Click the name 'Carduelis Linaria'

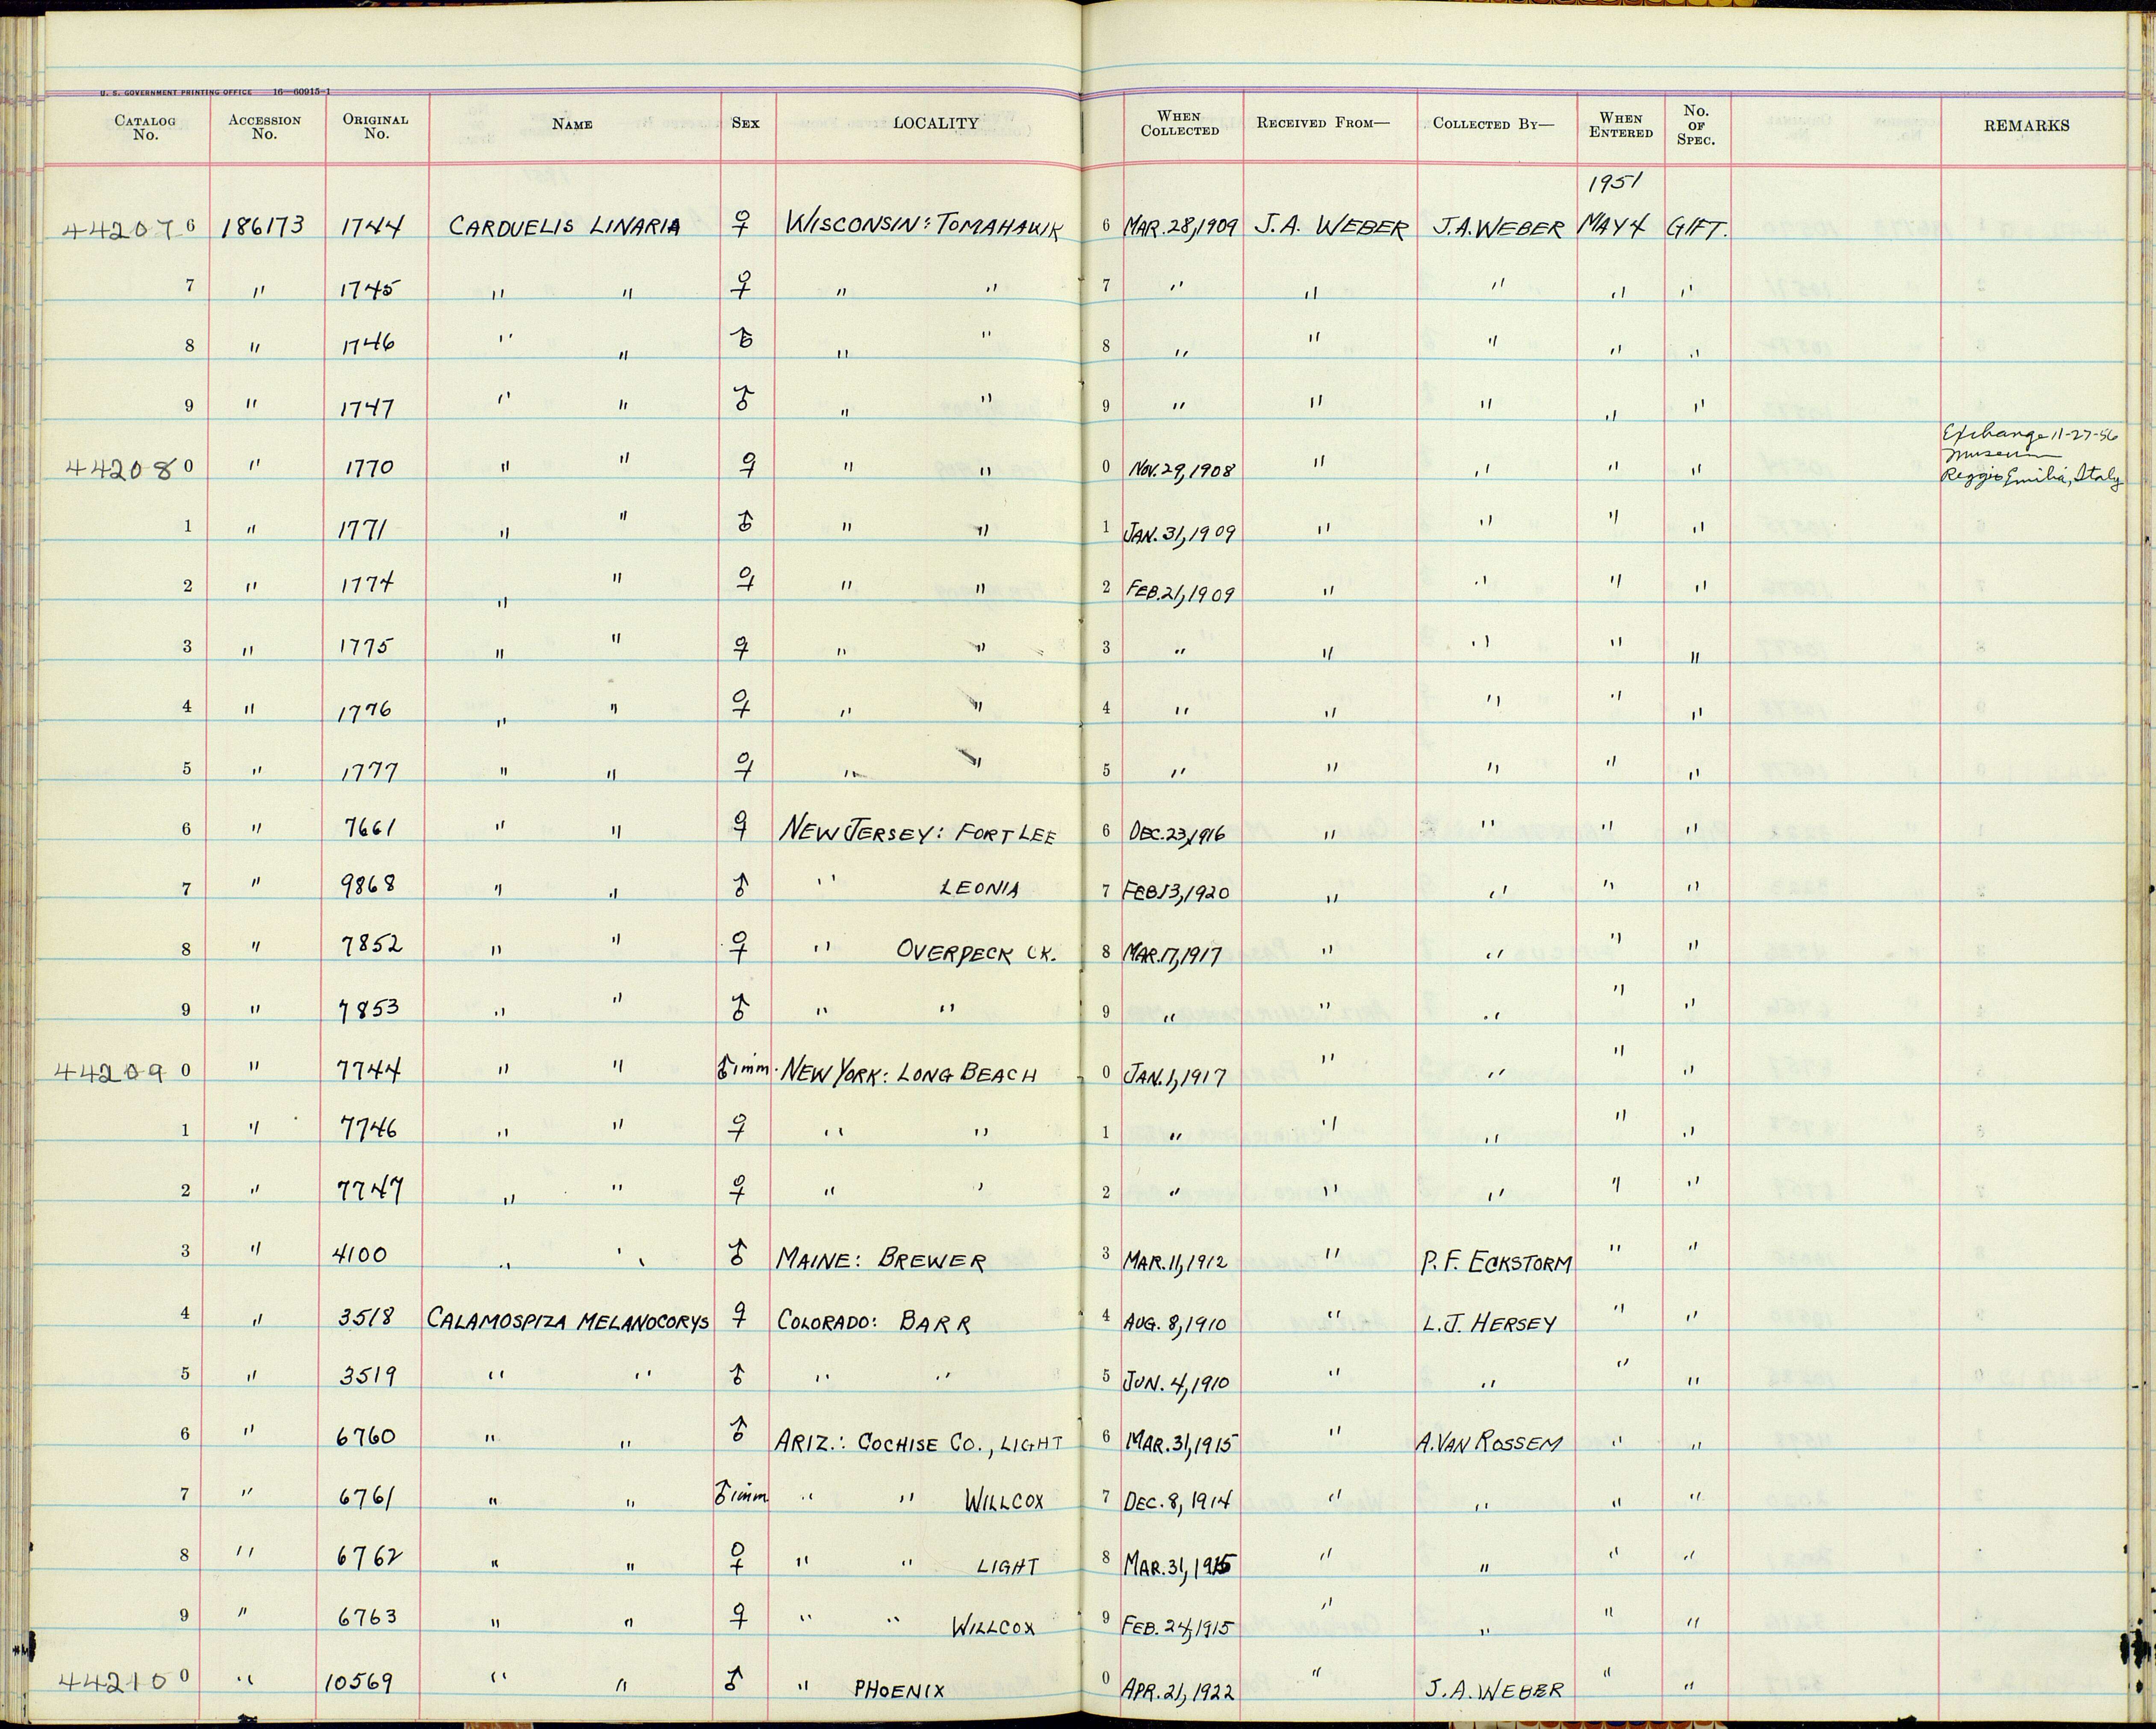pyautogui.click(x=565, y=227)
